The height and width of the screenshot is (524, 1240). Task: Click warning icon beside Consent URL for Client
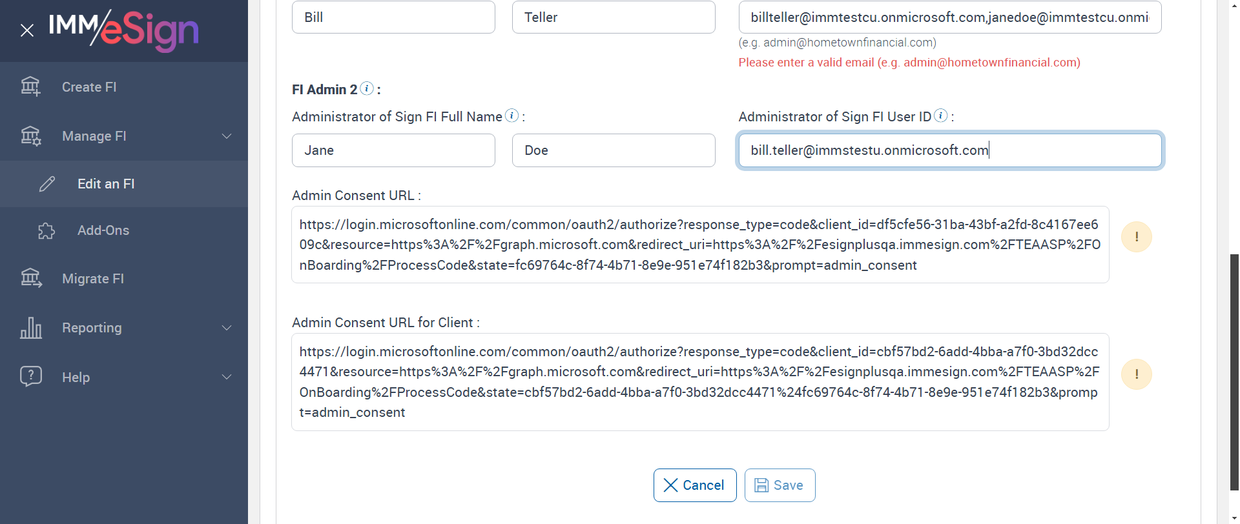[1136, 374]
